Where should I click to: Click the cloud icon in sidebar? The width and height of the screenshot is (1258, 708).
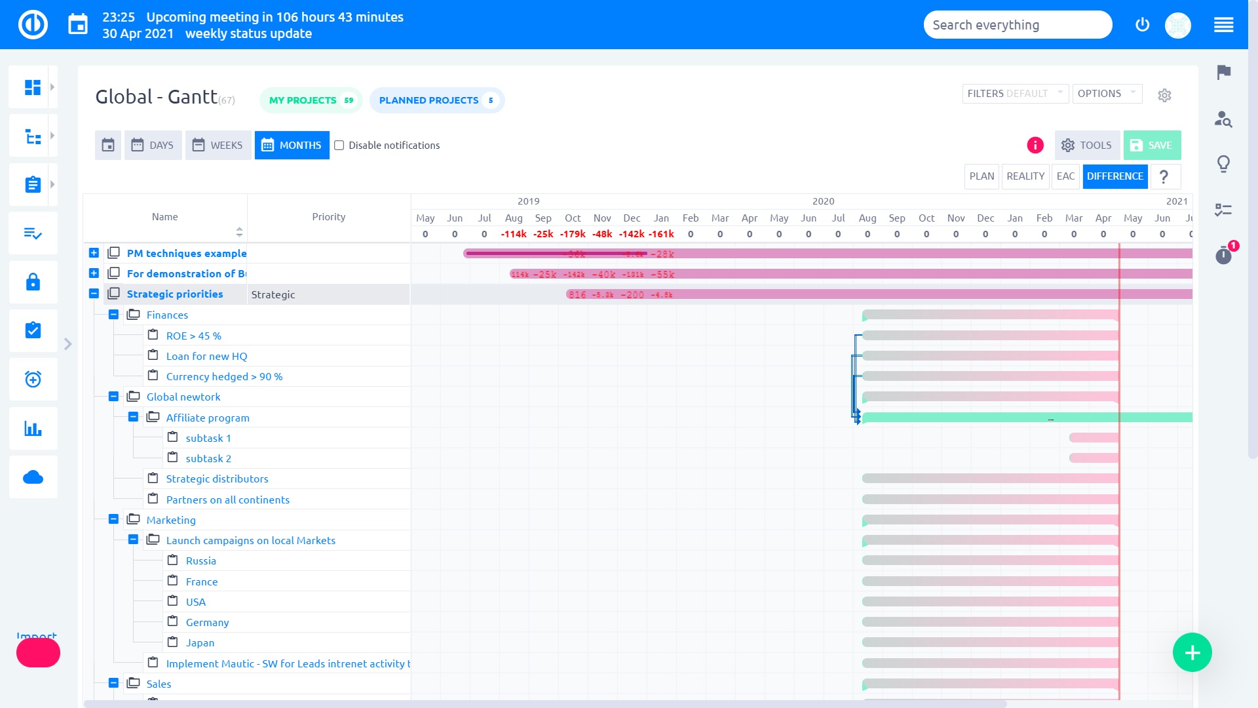(33, 477)
